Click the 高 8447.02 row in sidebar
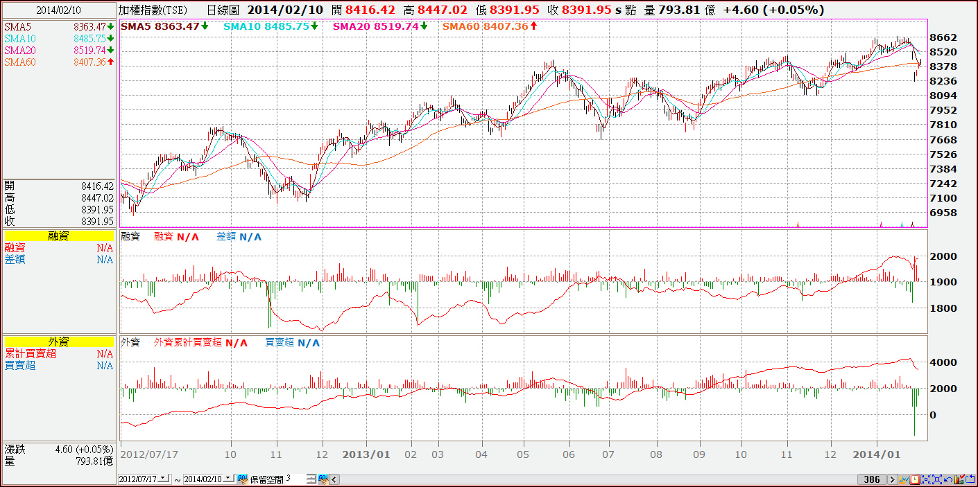 tap(59, 198)
